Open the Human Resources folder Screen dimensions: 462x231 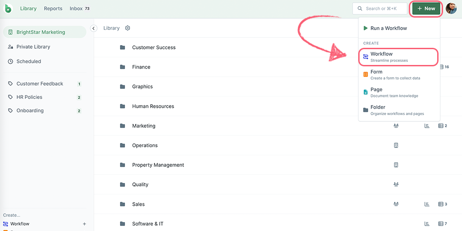153,106
